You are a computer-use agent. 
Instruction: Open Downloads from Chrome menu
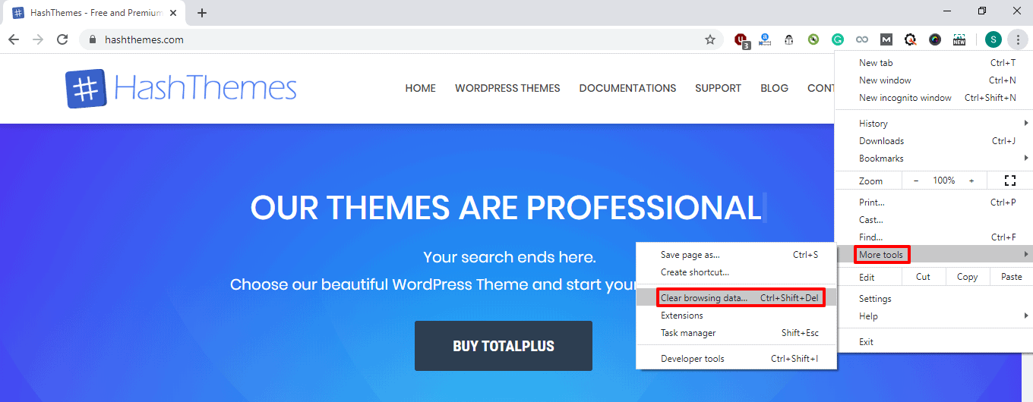click(x=933, y=140)
